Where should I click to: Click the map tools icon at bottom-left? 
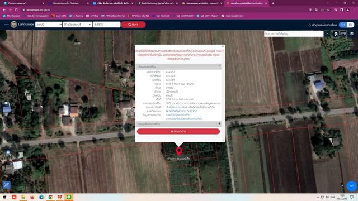click(x=6, y=185)
